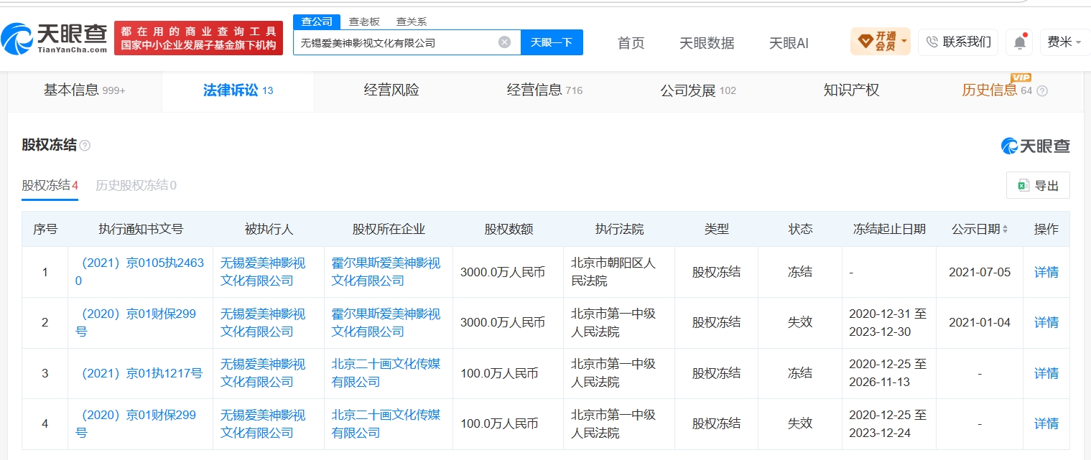Sort by 公示日期 column arrows
The width and height of the screenshot is (1091, 460).
[x=1005, y=230]
